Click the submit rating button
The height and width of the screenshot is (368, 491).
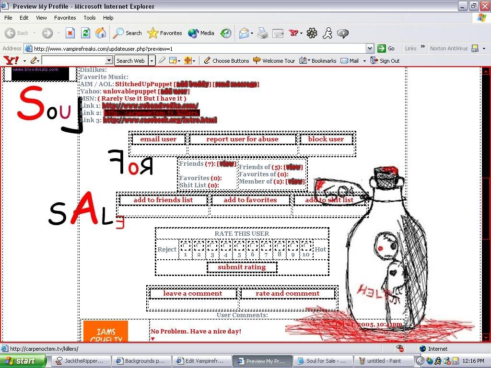(242, 267)
